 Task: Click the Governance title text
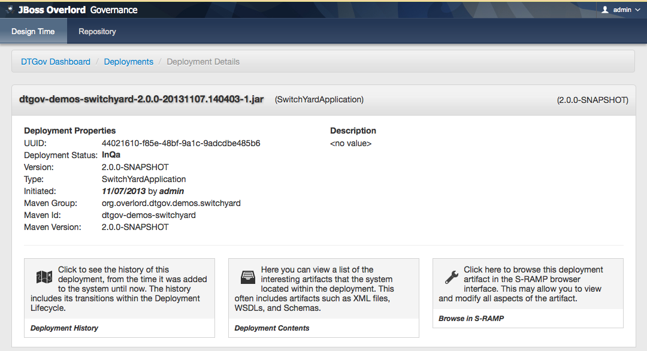[x=114, y=10]
